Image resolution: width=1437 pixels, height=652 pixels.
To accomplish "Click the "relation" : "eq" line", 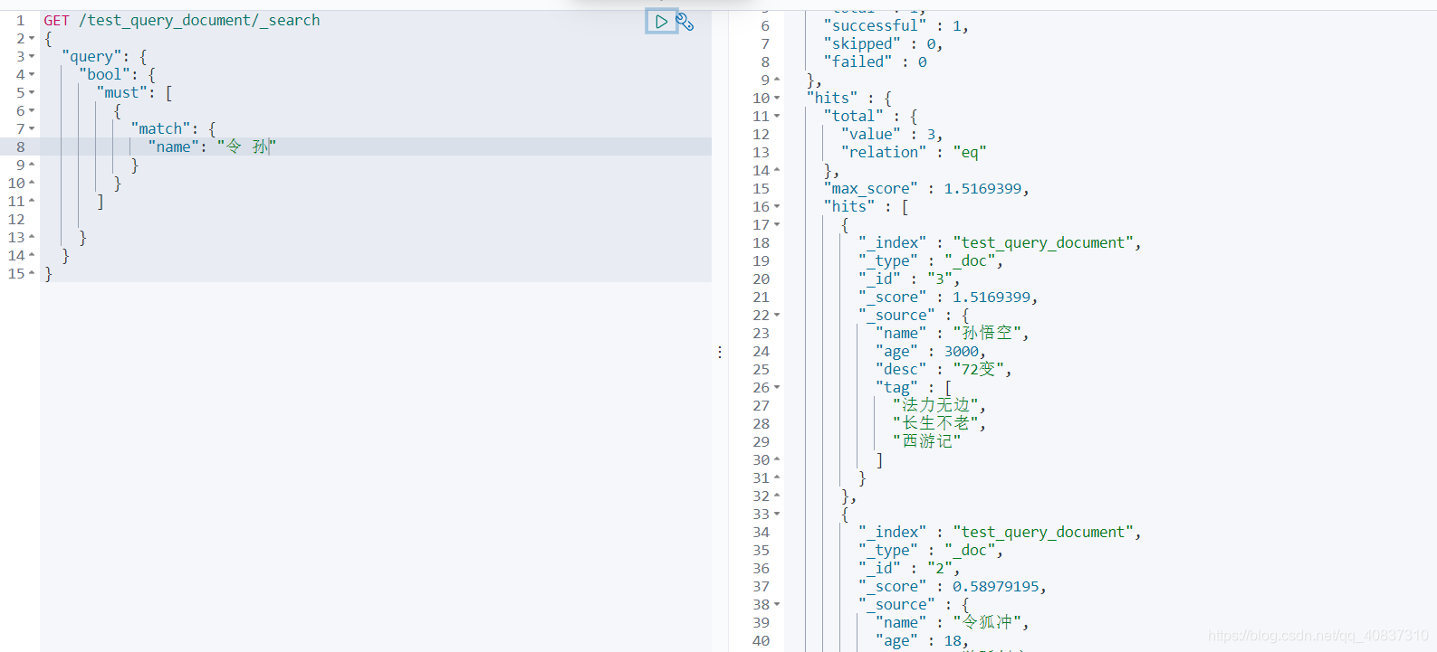I will click(913, 152).
